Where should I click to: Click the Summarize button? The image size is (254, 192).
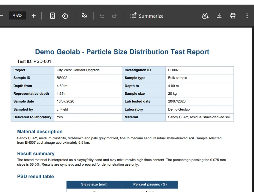tap(147, 16)
